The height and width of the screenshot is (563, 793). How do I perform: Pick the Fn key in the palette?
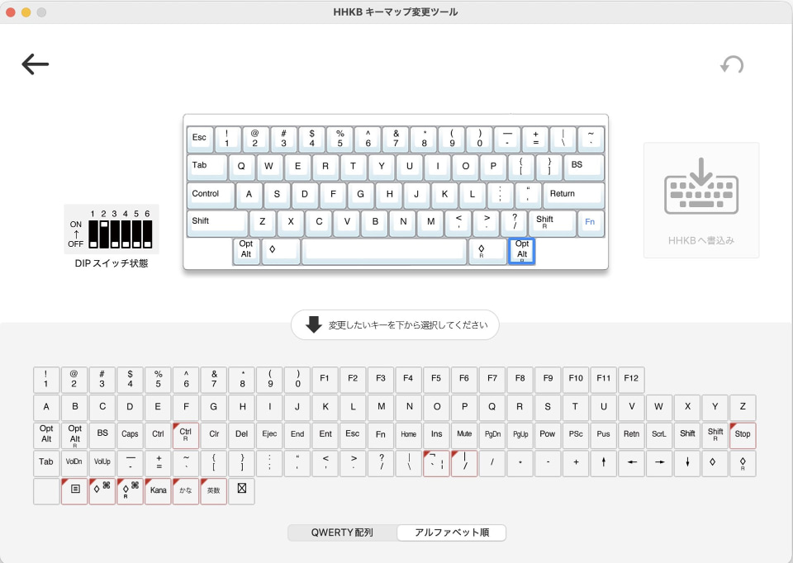(380, 435)
